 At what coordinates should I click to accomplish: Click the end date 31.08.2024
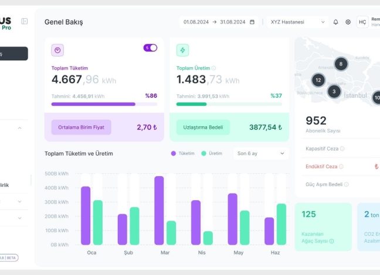pos(233,22)
